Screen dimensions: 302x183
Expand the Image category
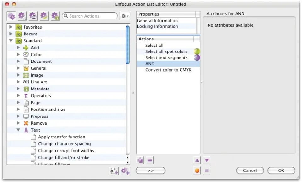pos(18,75)
